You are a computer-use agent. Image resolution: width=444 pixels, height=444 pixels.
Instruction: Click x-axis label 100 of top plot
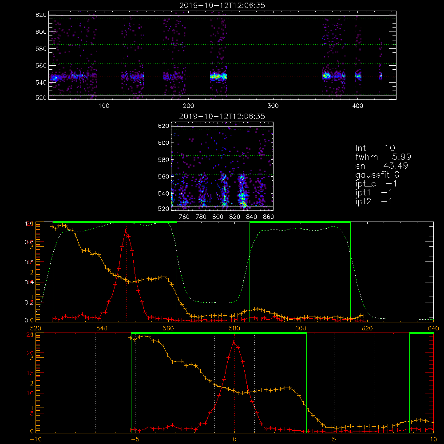(104, 106)
